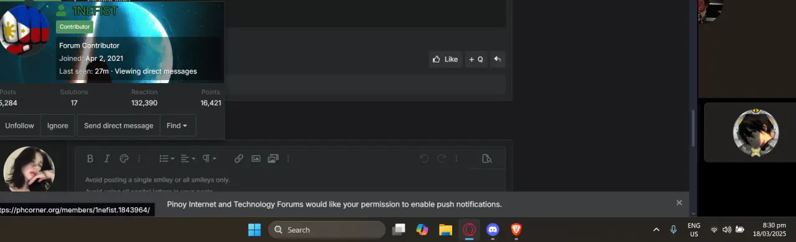Like the post
The width and height of the screenshot is (796, 242).
445,60
